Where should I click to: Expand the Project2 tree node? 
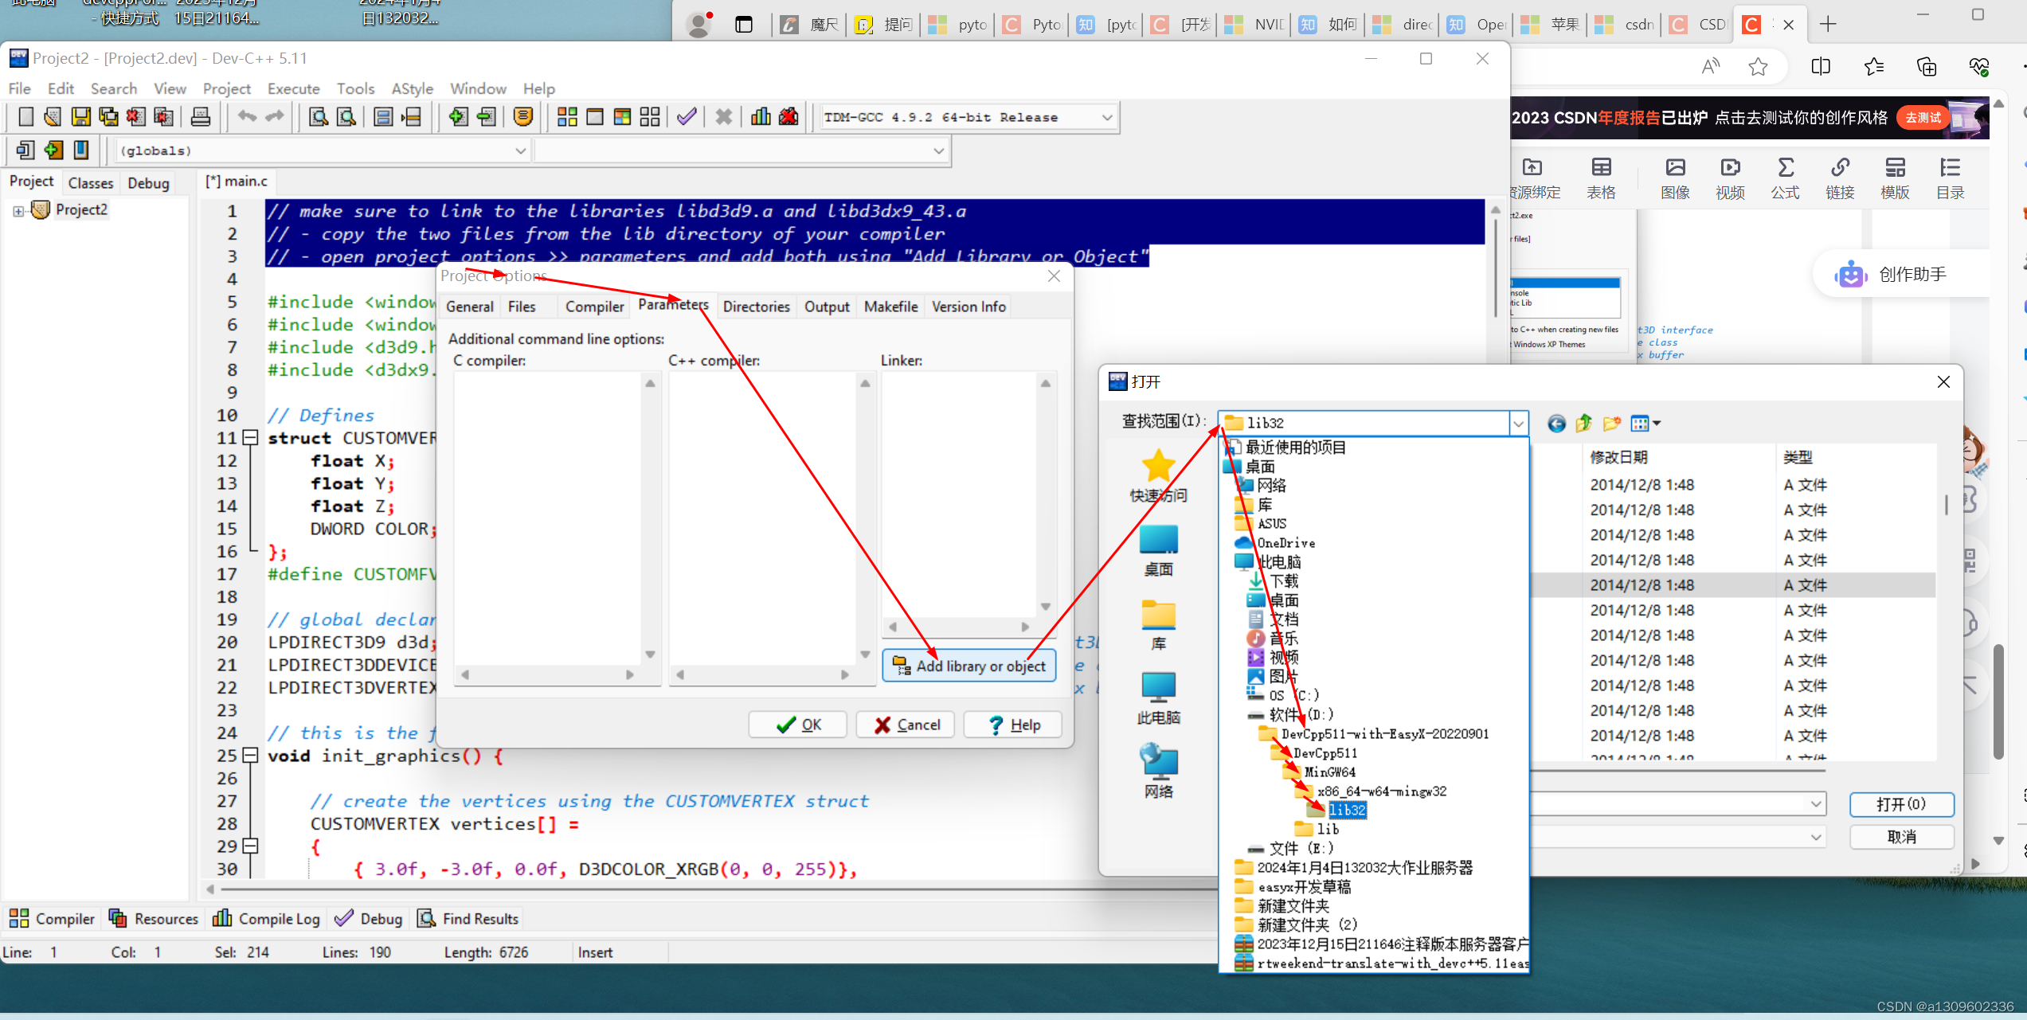18,211
